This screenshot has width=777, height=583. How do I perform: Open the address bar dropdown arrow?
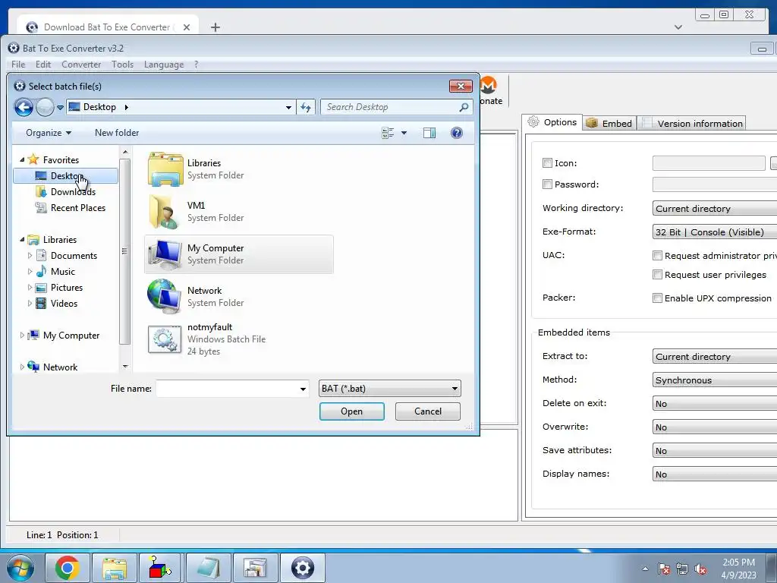pyautogui.click(x=288, y=107)
